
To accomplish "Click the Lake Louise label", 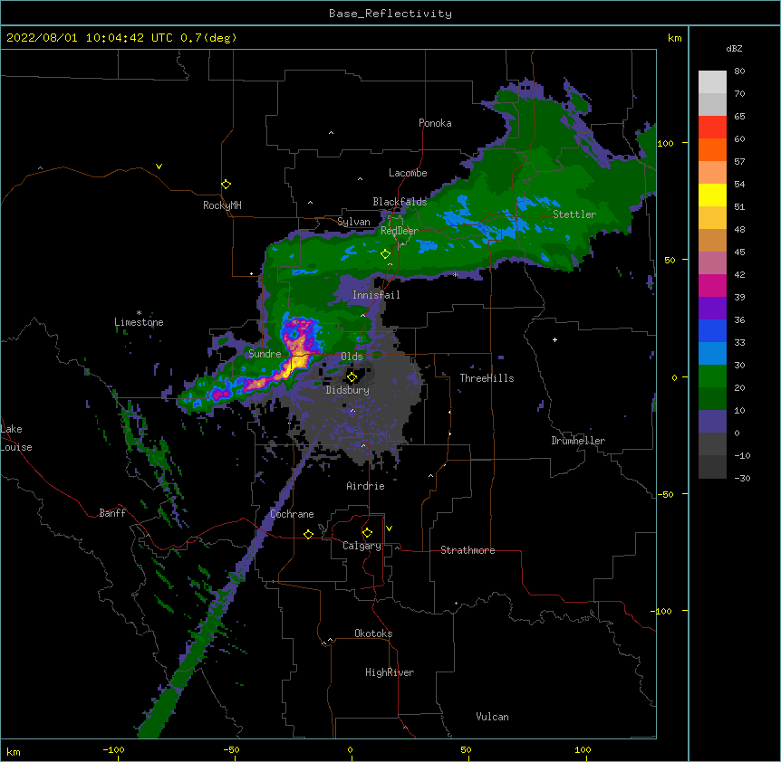I will pyautogui.click(x=16, y=438).
